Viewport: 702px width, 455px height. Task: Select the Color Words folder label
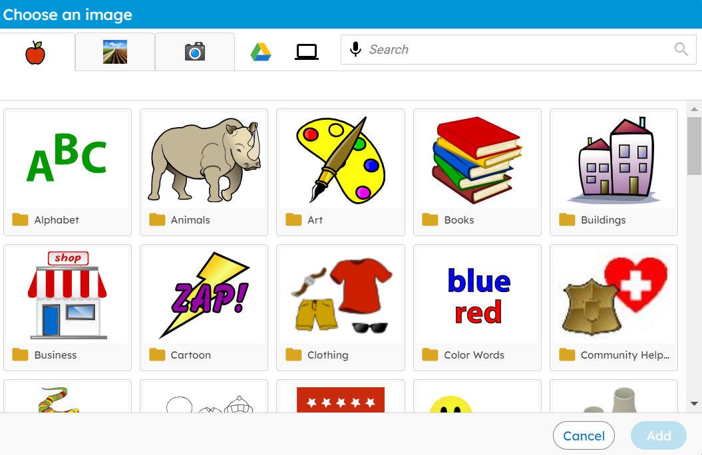click(474, 355)
